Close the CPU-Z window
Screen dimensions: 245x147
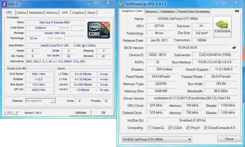click(108, 3)
